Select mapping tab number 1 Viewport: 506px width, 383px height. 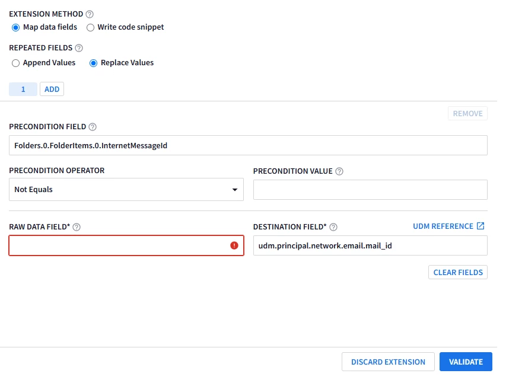23,89
